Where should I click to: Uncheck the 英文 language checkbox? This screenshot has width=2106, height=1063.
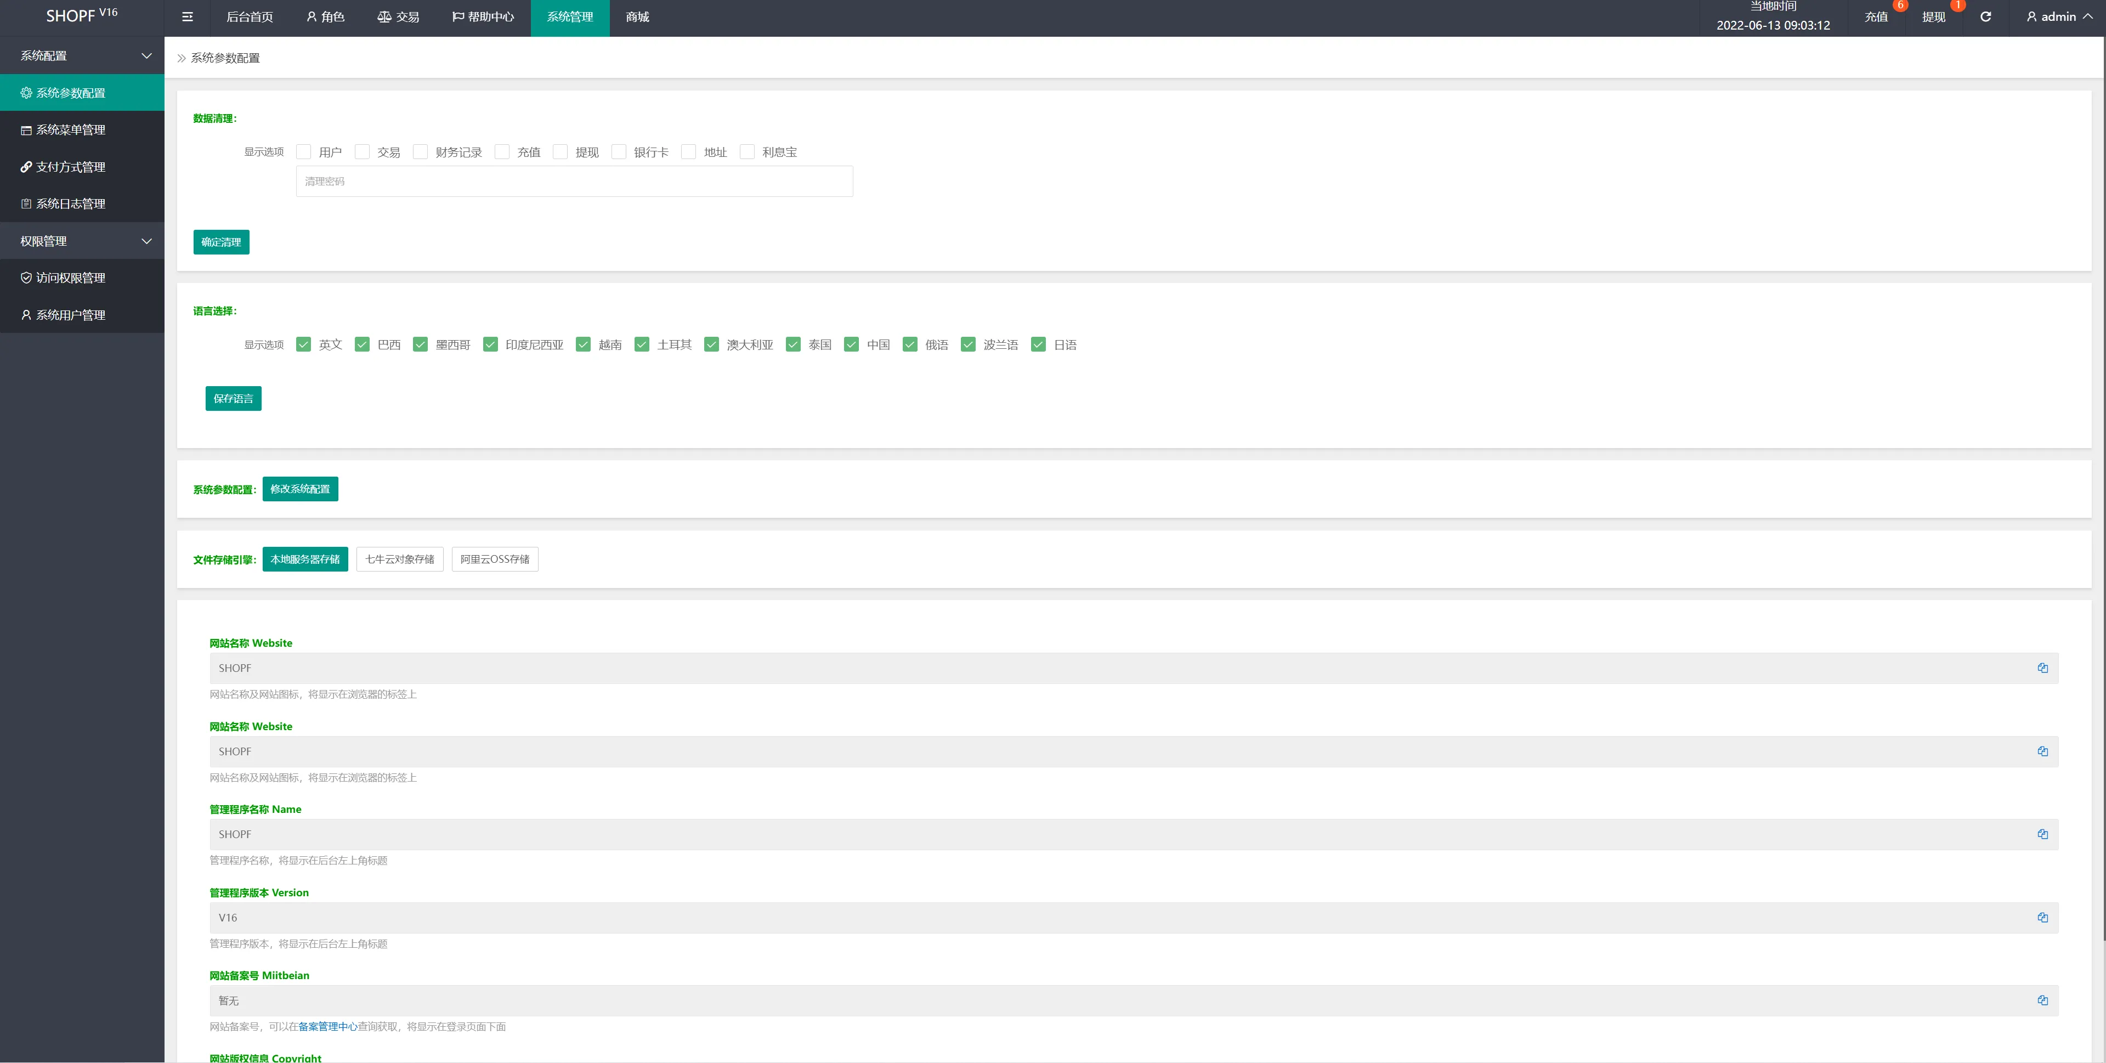(x=303, y=344)
